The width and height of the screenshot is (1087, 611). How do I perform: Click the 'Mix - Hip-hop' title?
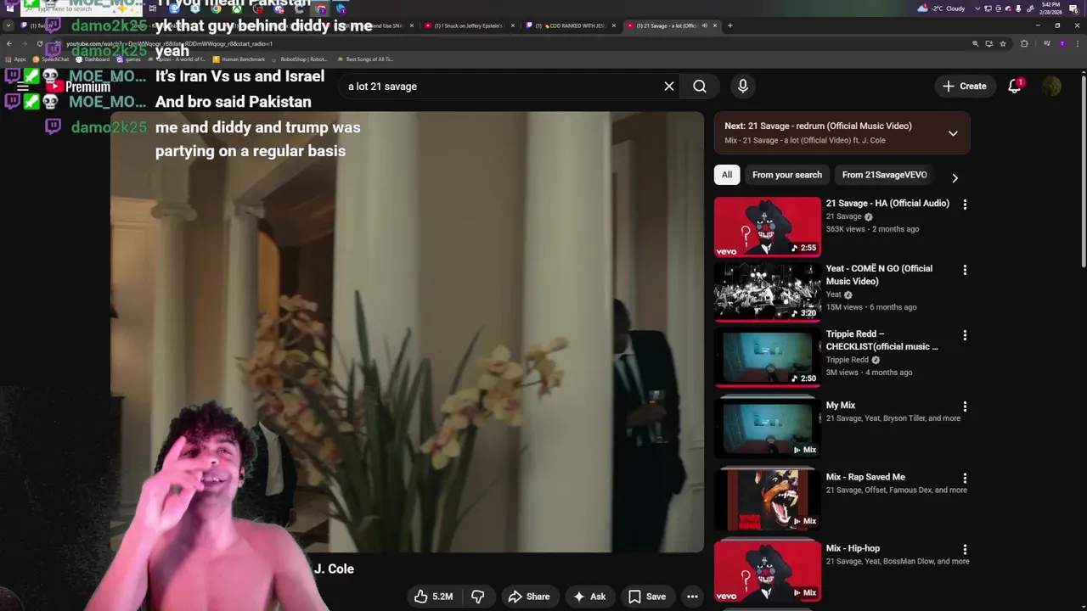(853, 548)
